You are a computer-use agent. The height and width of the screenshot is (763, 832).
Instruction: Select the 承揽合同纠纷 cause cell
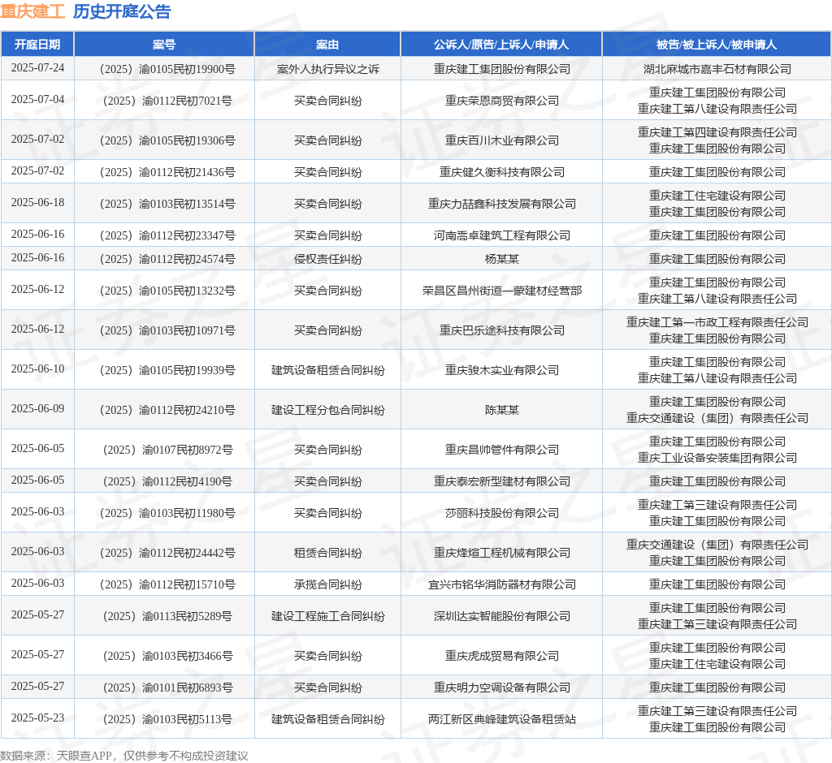tap(328, 584)
